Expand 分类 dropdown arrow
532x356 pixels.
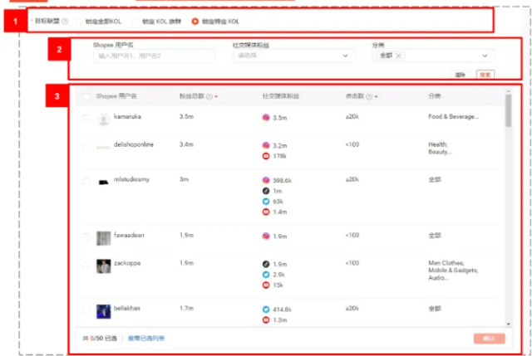click(x=485, y=56)
